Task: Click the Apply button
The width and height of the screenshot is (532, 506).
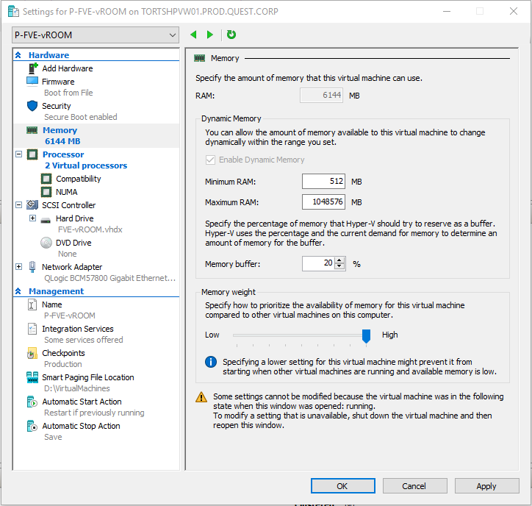Action: point(486,485)
